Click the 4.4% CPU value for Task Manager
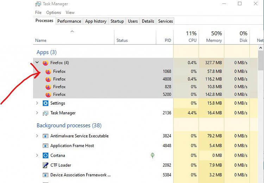The image size is (264, 183). (192, 113)
